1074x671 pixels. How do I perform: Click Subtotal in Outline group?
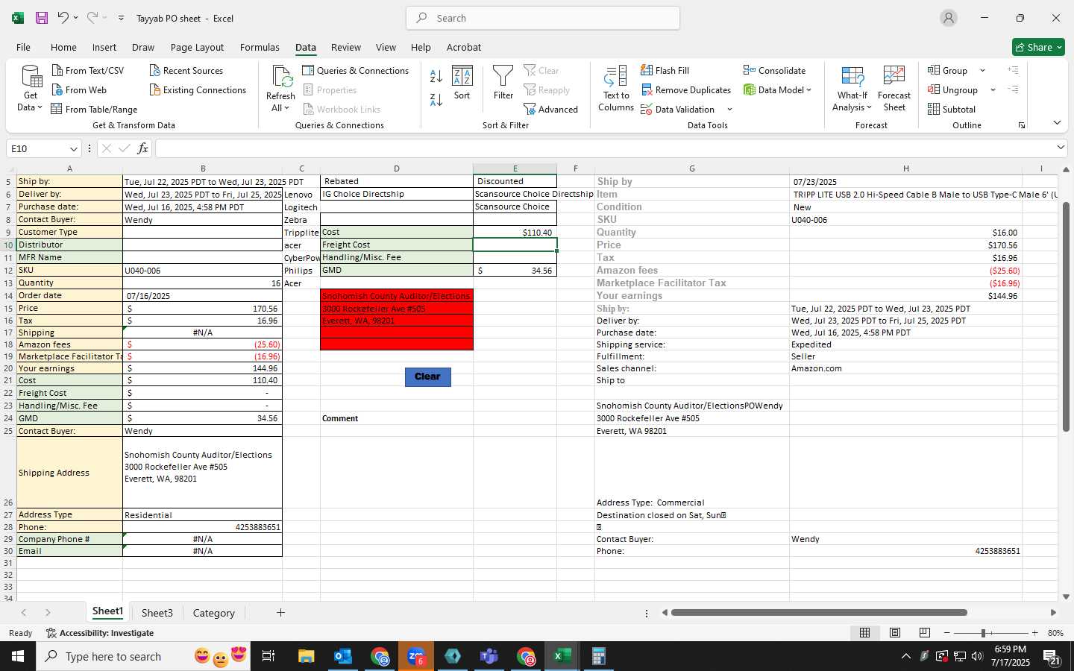(x=952, y=109)
